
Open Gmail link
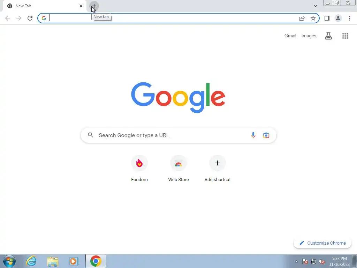pyautogui.click(x=290, y=36)
